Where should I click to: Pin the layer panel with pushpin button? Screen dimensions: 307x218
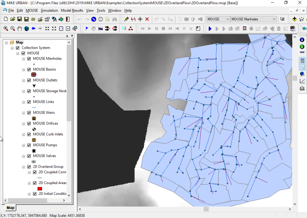(67, 36)
